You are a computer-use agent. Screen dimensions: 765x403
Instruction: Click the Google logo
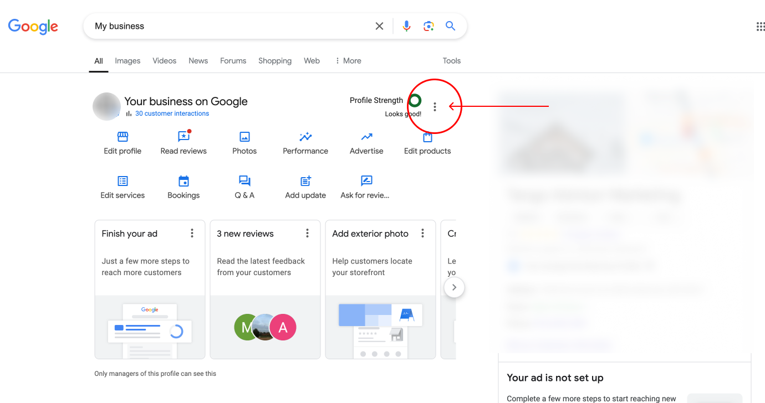pos(33,26)
